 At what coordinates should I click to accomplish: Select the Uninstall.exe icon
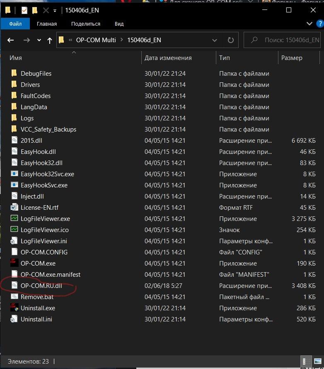click(x=15, y=308)
